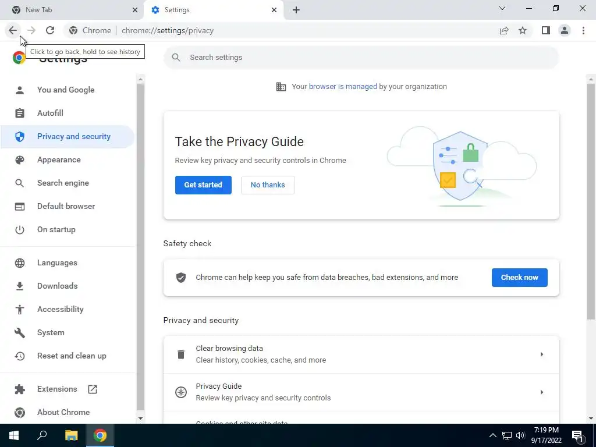Screen dimensions: 596x447
Task: Click the Safety check shield icon
Action: [x=181, y=278]
